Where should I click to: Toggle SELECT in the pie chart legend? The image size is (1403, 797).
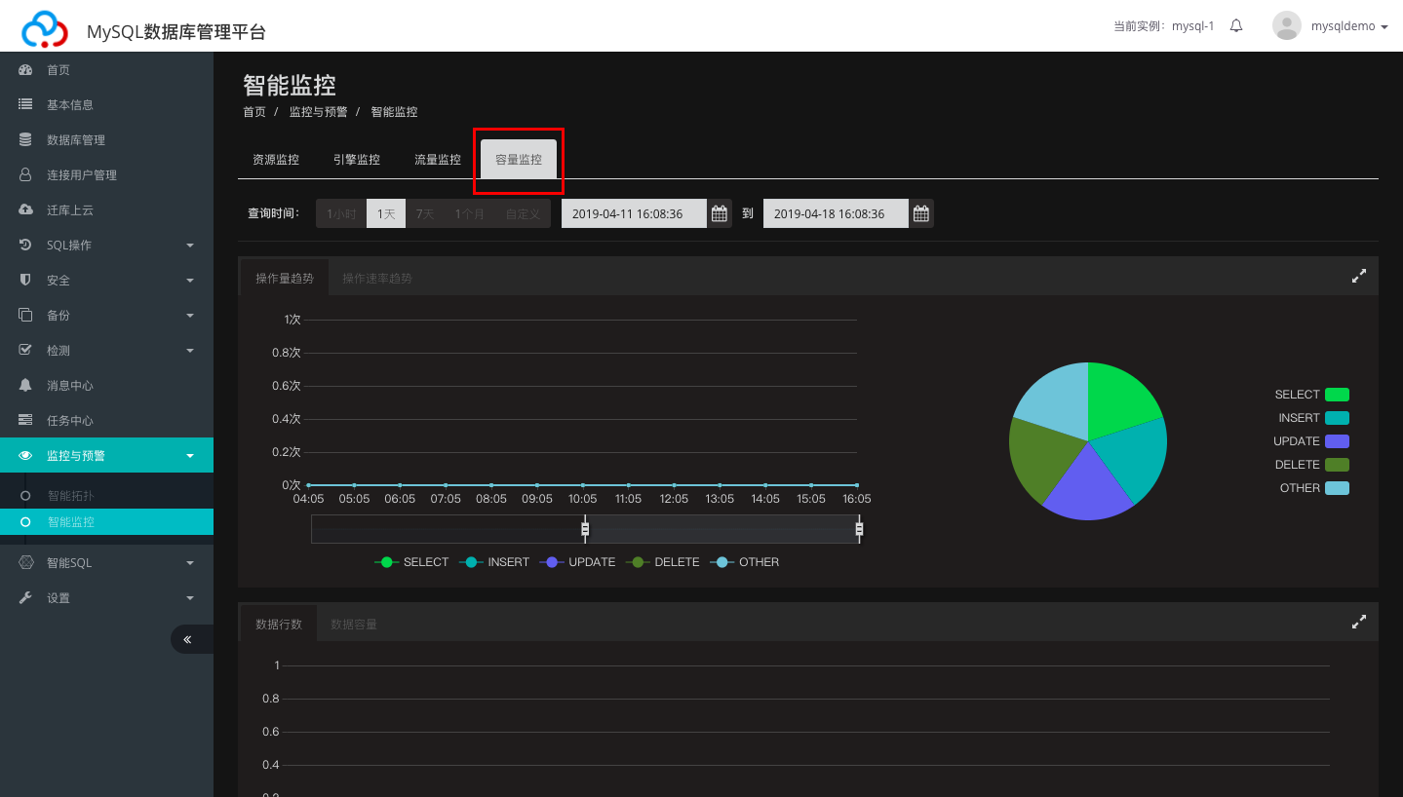pyautogui.click(x=1311, y=395)
